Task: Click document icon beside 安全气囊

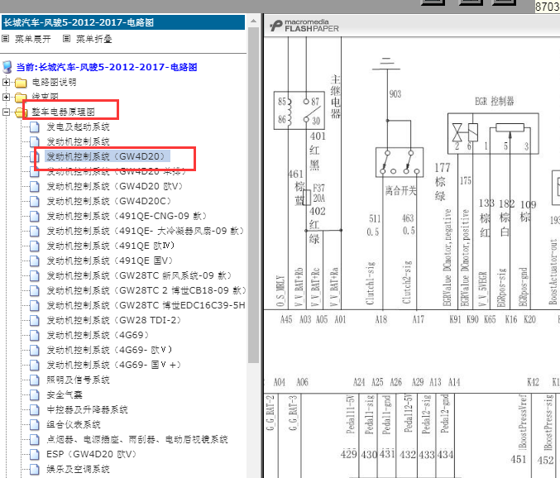Action: 34,394
